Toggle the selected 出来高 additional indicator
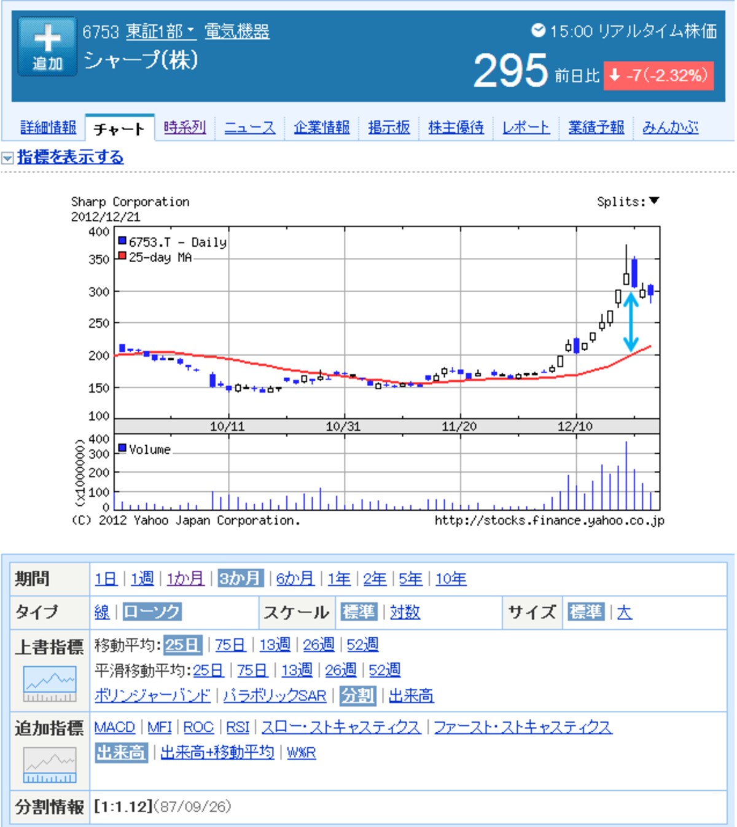This screenshot has height=827, width=737. tap(121, 753)
